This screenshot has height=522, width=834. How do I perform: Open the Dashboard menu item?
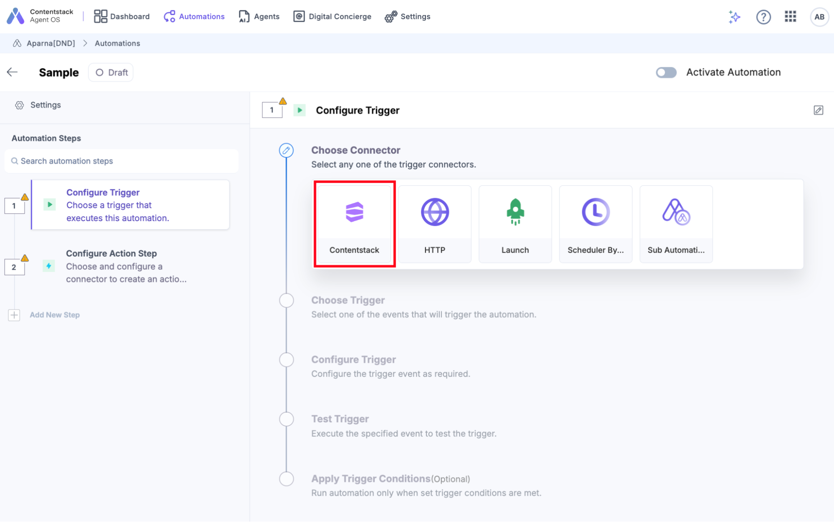click(x=121, y=16)
